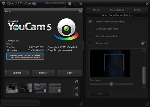
Task: Click scroll up arrow in surveillance settings
Action: click(x=144, y=50)
